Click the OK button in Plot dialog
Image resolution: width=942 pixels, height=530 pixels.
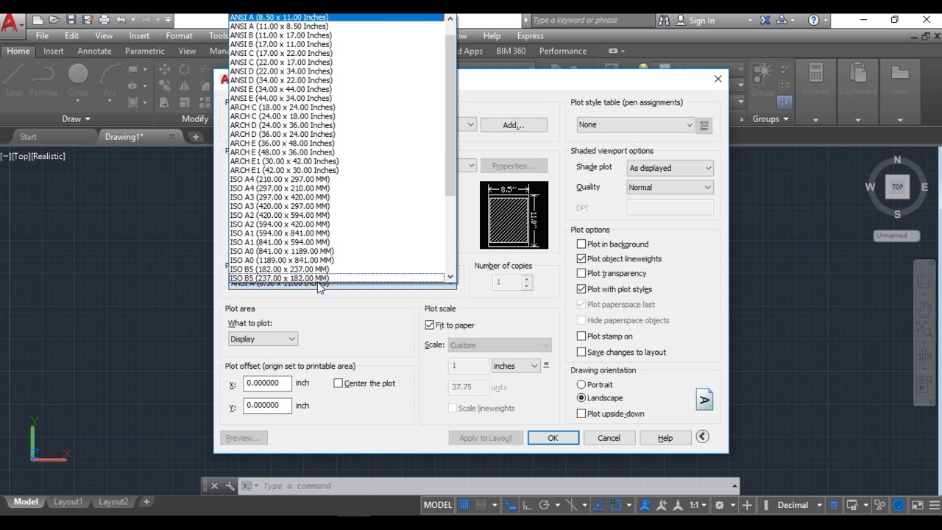click(553, 438)
